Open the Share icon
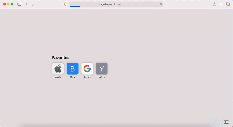This screenshot has height=127, width=233. (x=214, y=4)
